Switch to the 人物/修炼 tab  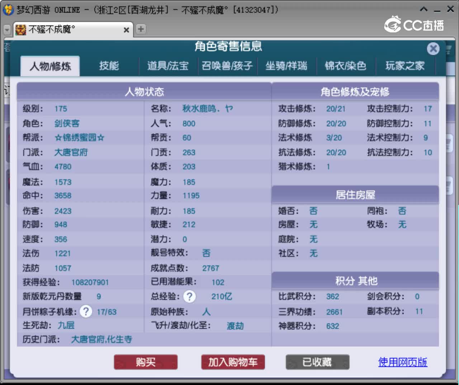(50, 66)
